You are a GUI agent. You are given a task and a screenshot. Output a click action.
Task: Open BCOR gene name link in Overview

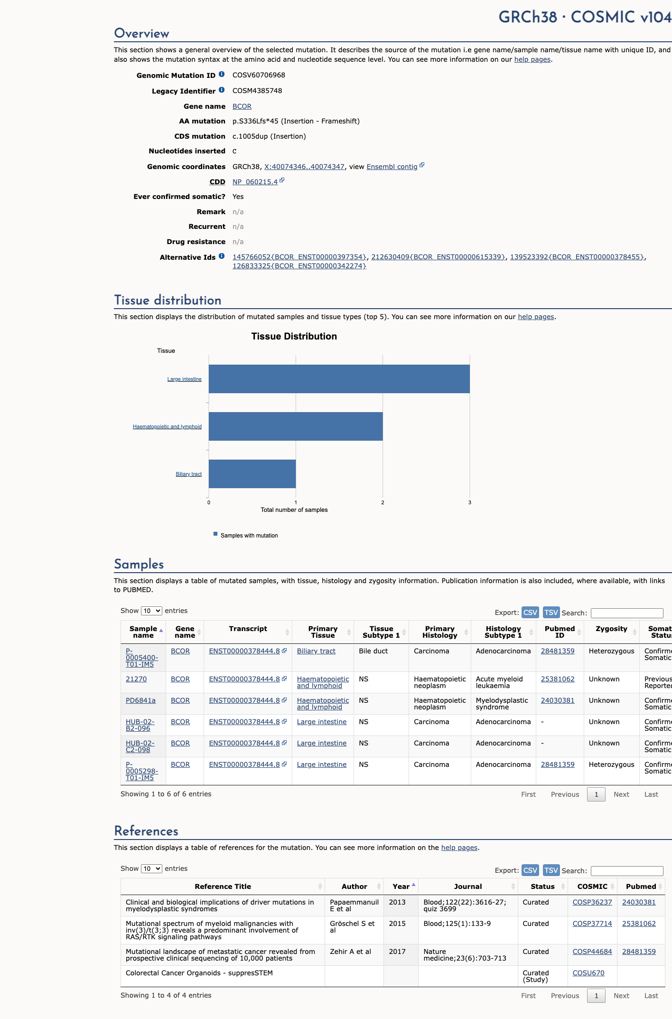(x=242, y=106)
